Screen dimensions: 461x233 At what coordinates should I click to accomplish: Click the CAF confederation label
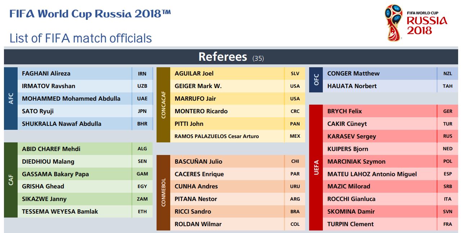11,180
